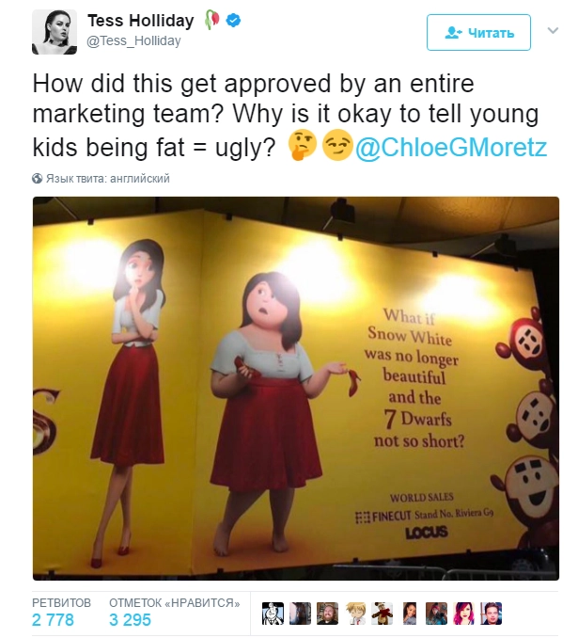Click the globe icon by tweet language
This screenshot has width=578, height=638.
(38, 178)
